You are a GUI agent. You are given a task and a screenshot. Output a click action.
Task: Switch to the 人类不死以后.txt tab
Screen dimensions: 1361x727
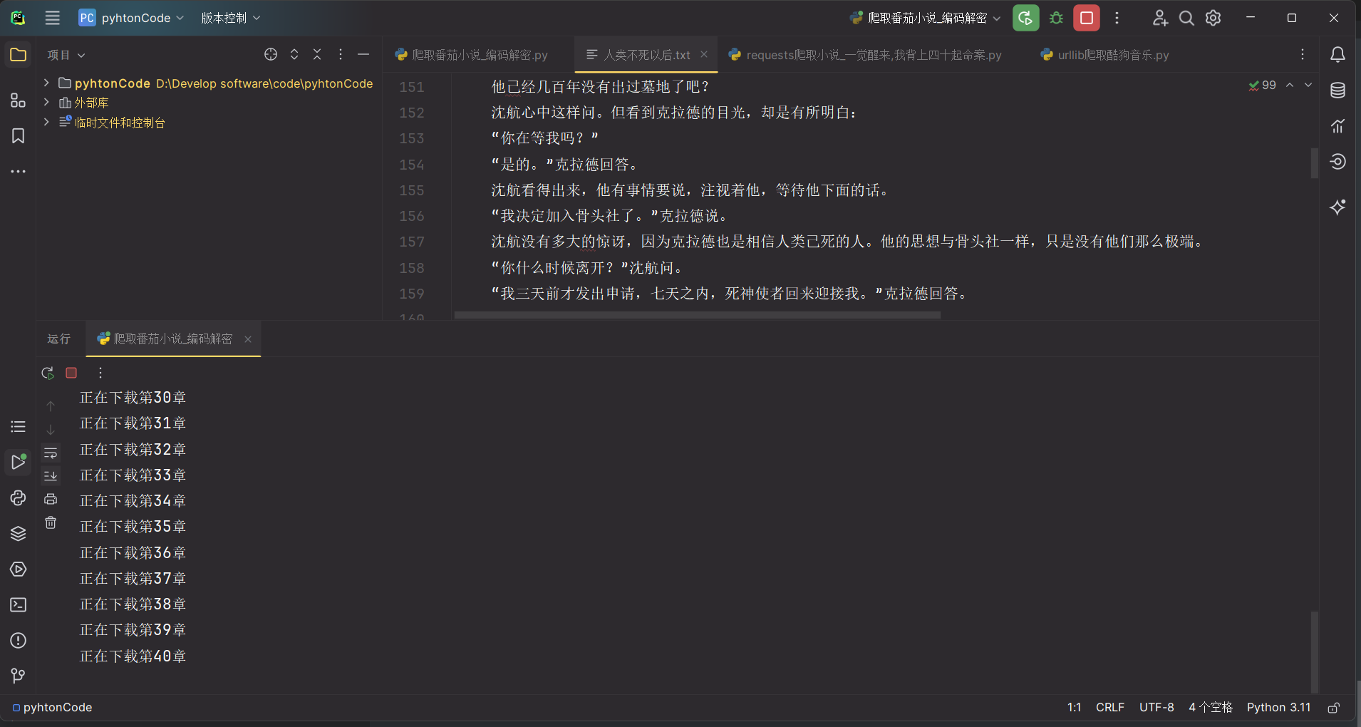pos(645,54)
